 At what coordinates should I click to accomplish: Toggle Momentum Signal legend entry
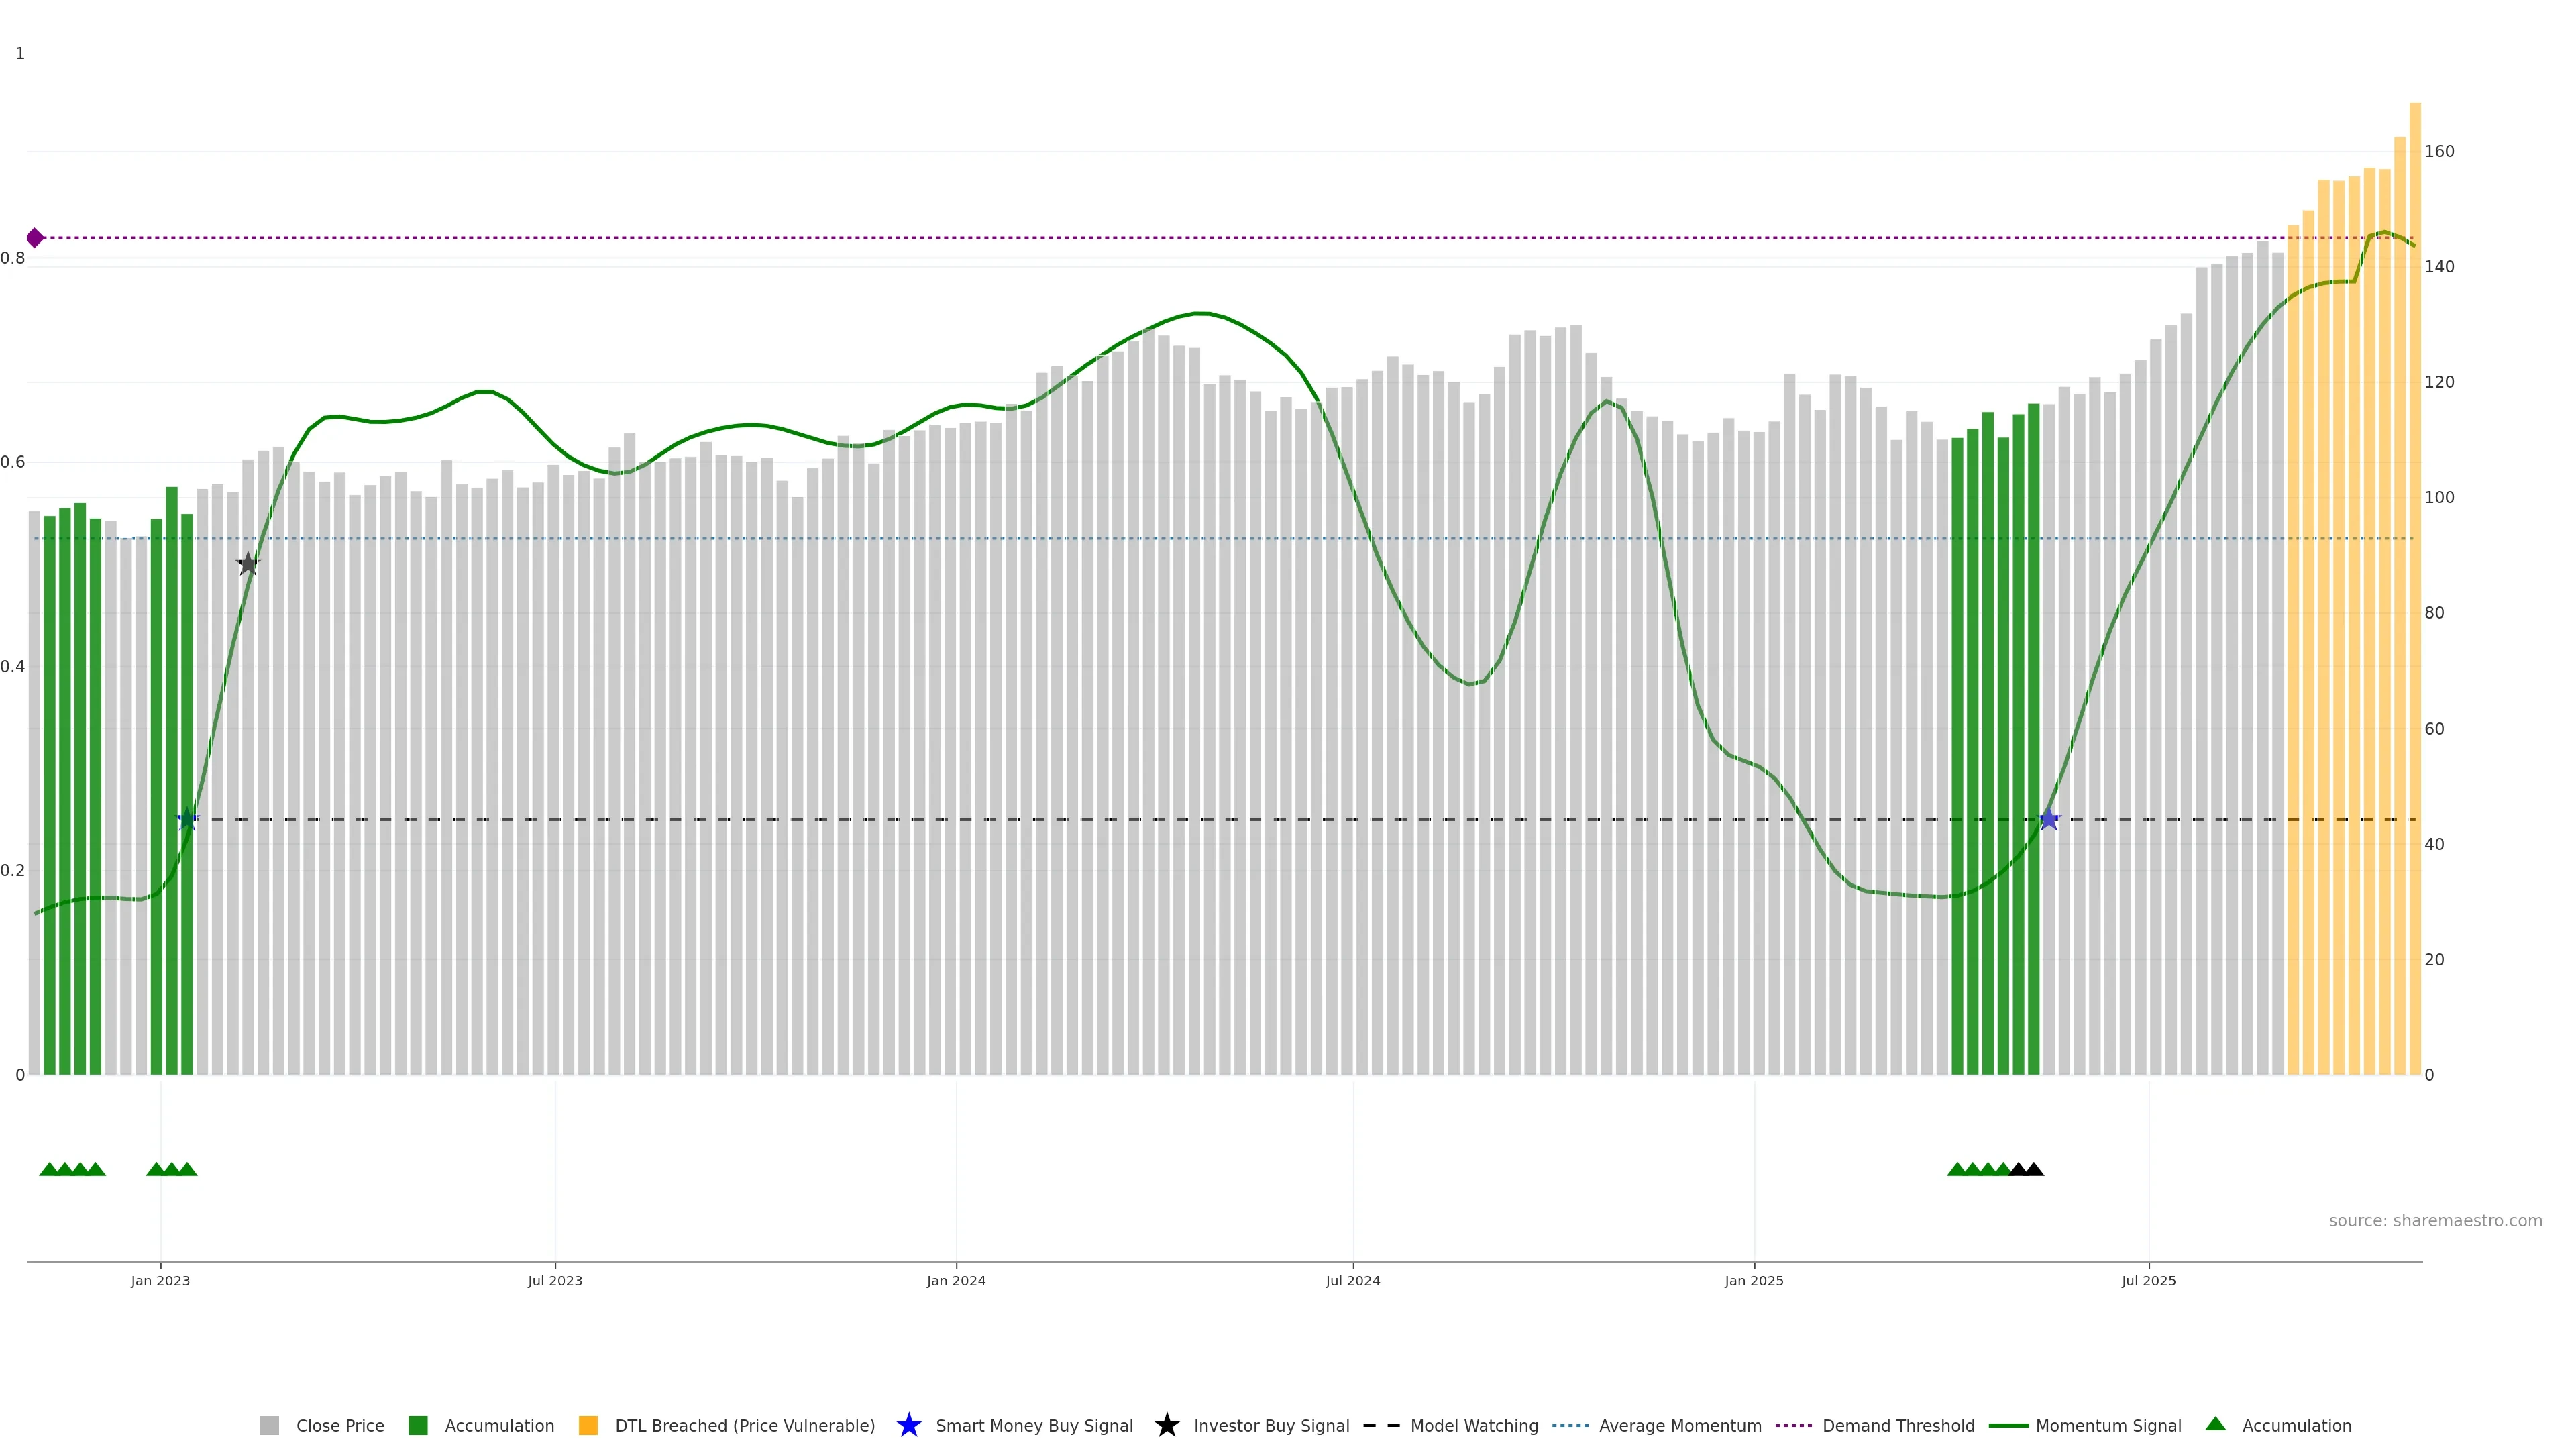[2107, 1425]
